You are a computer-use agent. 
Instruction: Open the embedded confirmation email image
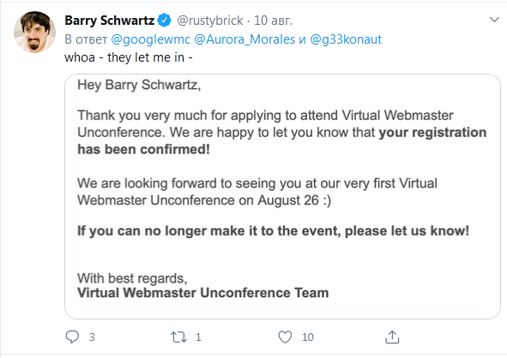click(x=282, y=196)
